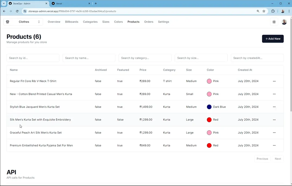Image resolution: width=292 pixels, height=186 pixels.
Task: Focus the Search by name field
Action: 89,58
